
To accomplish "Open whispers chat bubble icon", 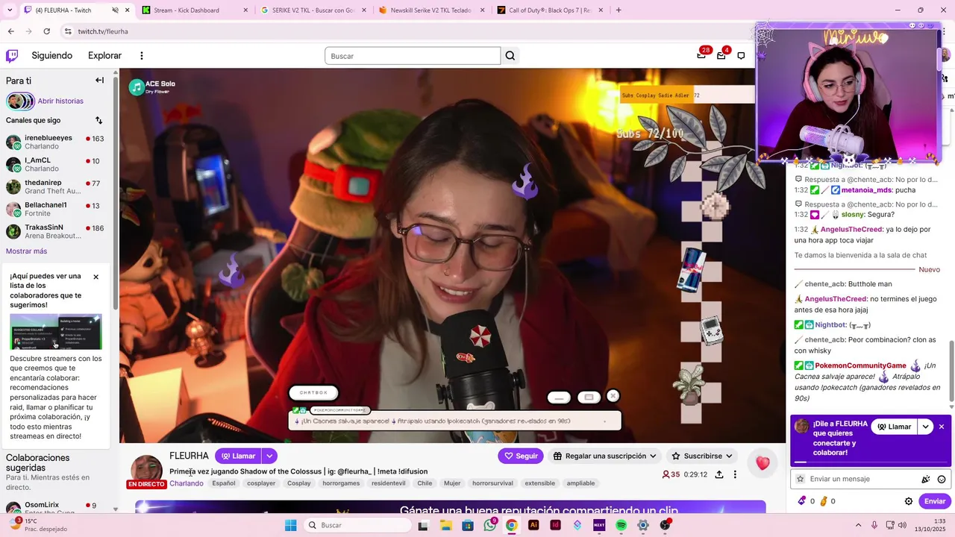I will coord(741,56).
